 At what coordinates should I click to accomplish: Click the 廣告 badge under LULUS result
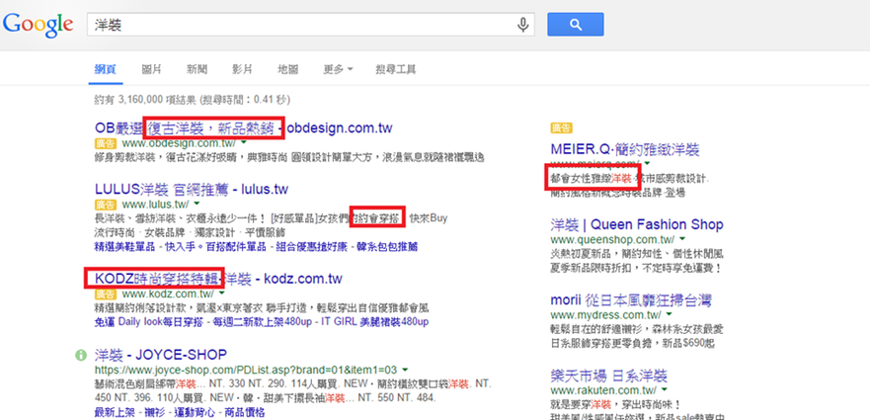point(106,204)
